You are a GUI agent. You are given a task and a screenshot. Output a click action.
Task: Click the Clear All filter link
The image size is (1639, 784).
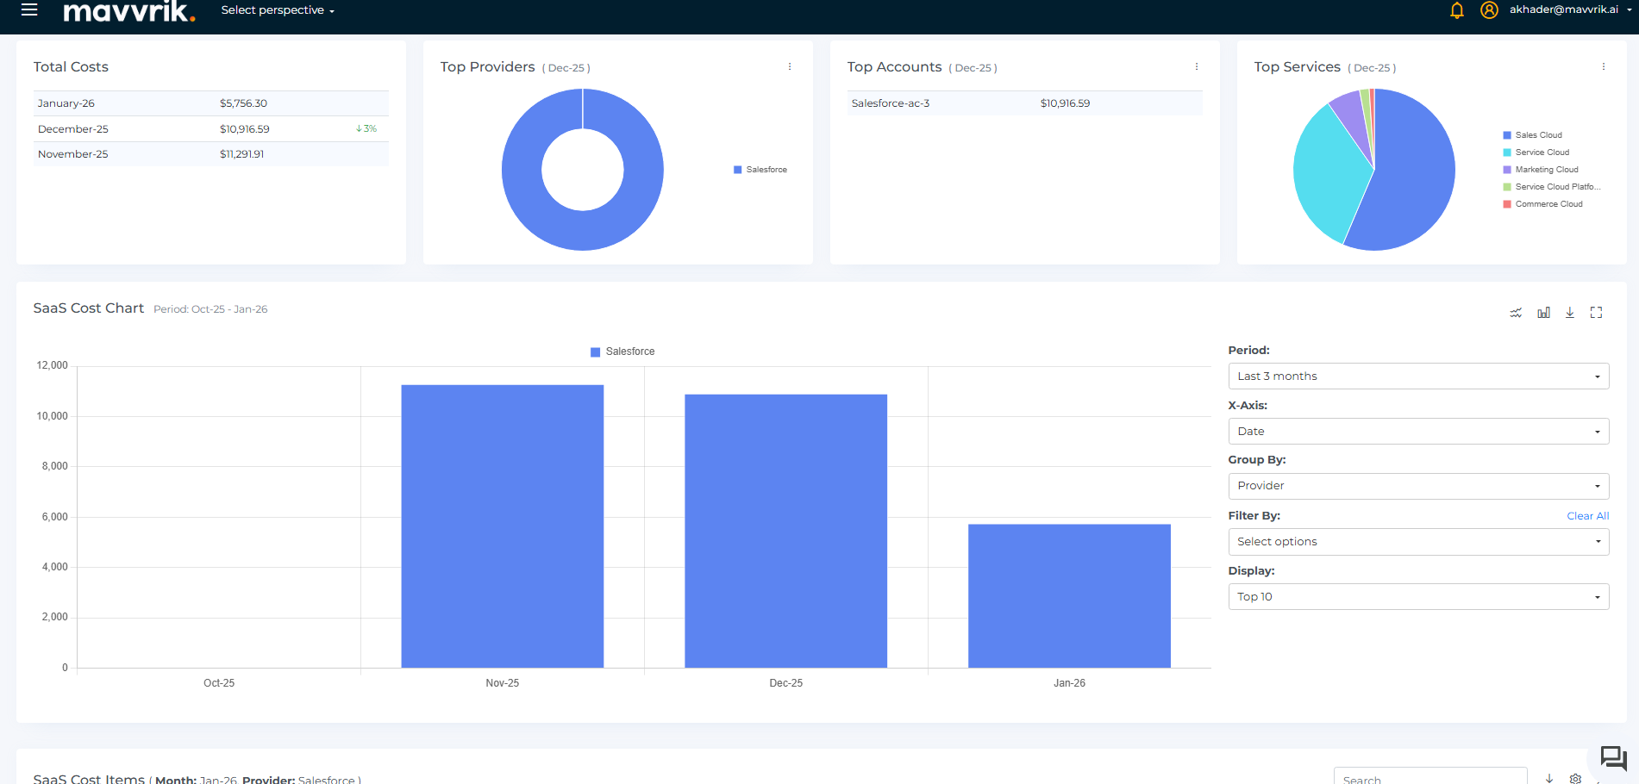(1587, 516)
